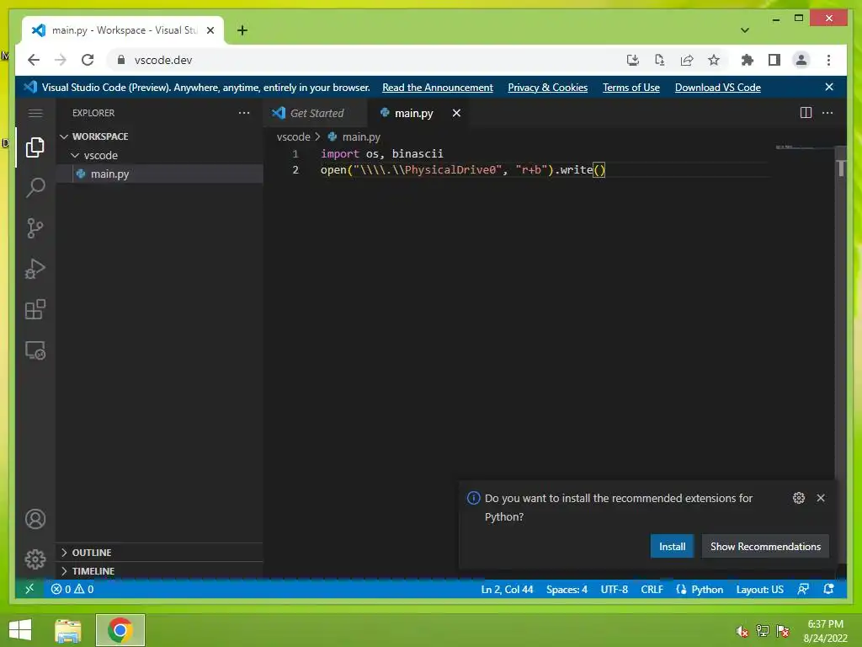Image resolution: width=862 pixels, height=647 pixels.
Task: Close the main.py editor tab
Action: pos(456,113)
